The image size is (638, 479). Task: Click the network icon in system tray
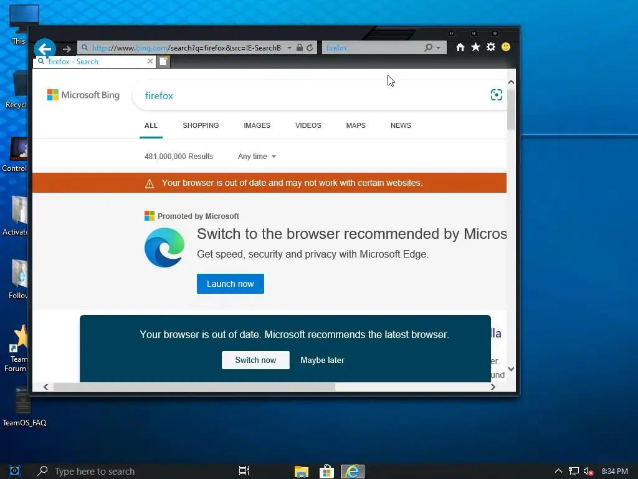tap(573, 472)
